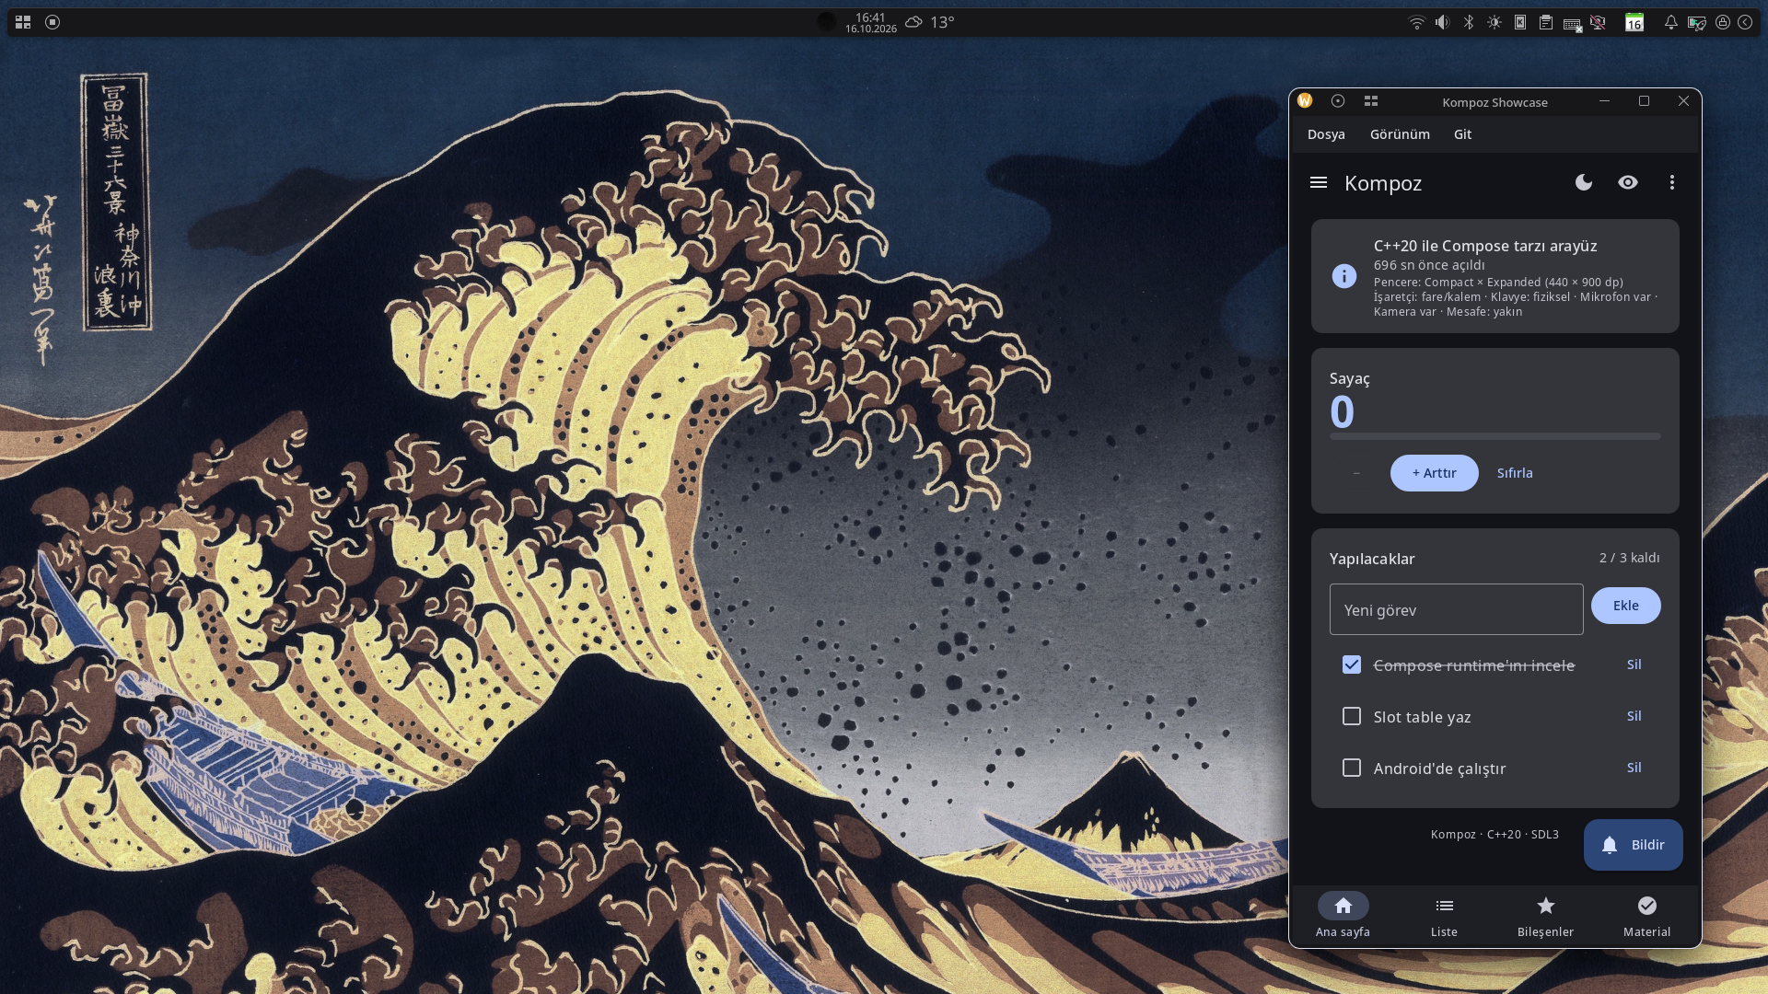1768x994 pixels.
Task: Open the calendar tray icon showing 16
Action: coord(1634,22)
